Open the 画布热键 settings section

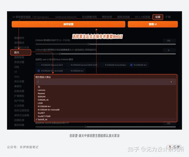pos(19,125)
